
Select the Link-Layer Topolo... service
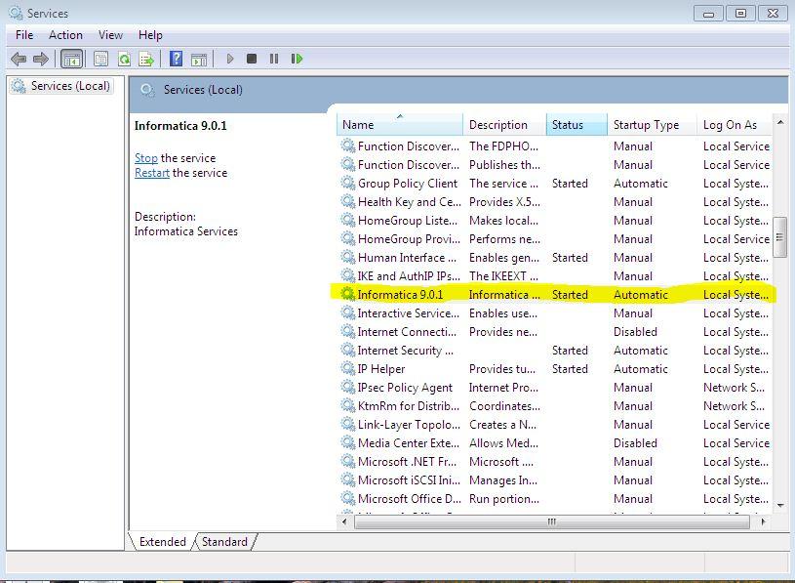tap(409, 424)
